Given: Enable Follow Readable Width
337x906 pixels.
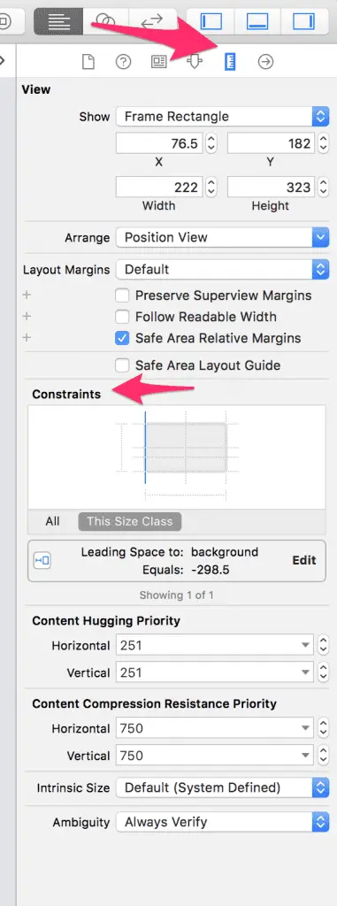Looking at the screenshot, I should point(122,317).
